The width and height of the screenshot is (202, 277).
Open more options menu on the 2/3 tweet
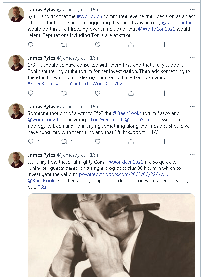click(x=192, y=58)
